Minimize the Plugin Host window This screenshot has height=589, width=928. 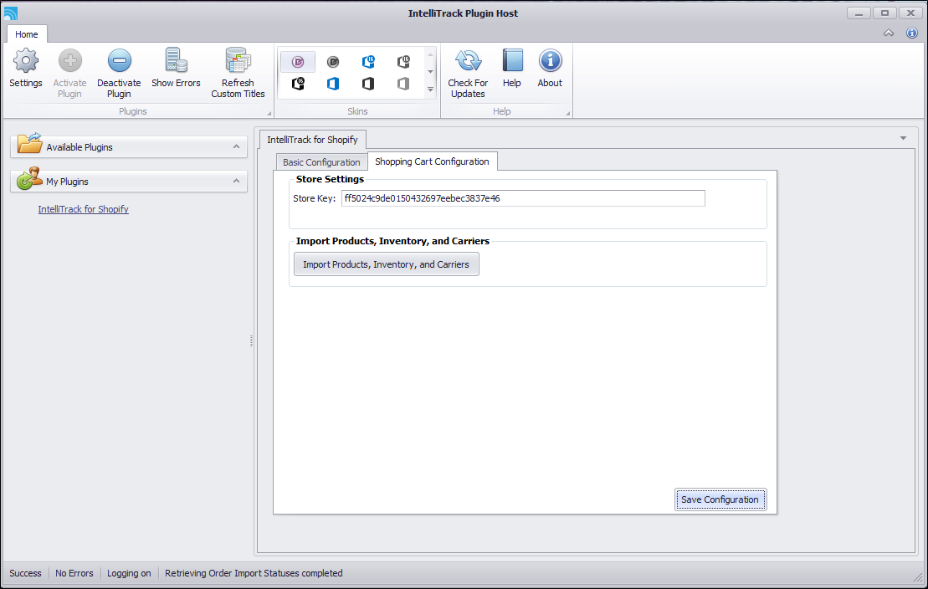click(859, 13)
